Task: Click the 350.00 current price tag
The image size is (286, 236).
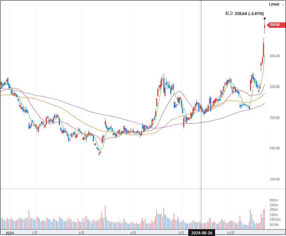Action: (276, 25)
